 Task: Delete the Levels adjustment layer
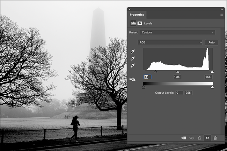(x=215, y=138)
